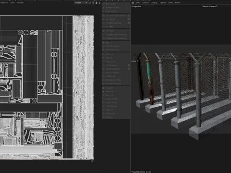231x173 pixels.
Task: Run the Flip Sequence command
Action: [116, 106]
